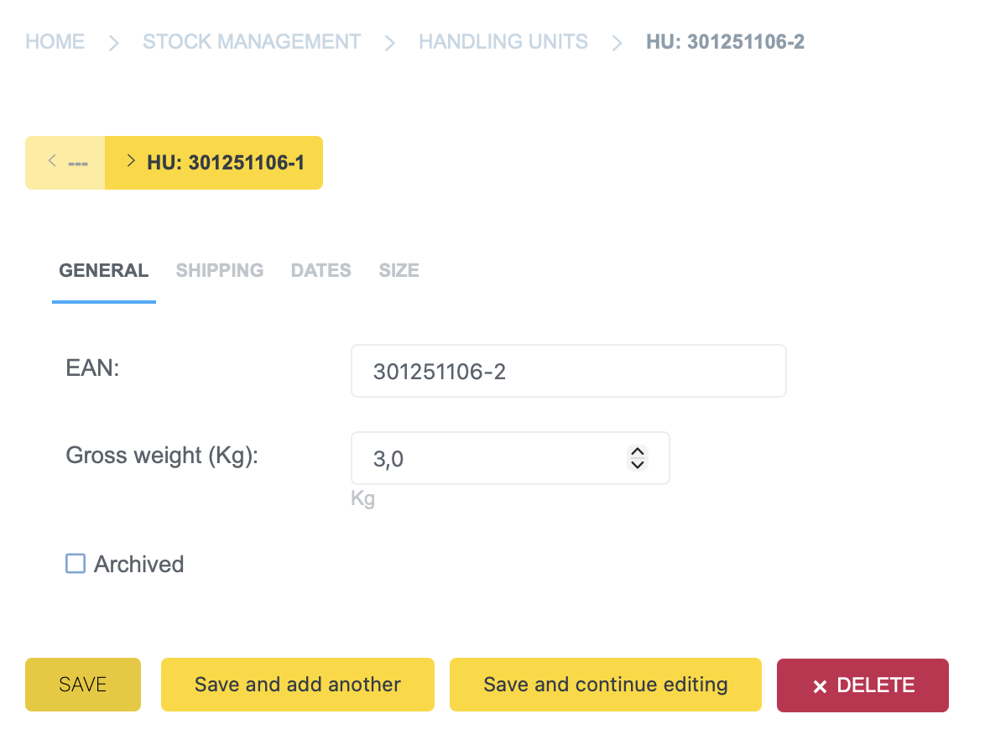Choose Save and continue editing
Screen dimensions: 990x740
pos(605,685)
